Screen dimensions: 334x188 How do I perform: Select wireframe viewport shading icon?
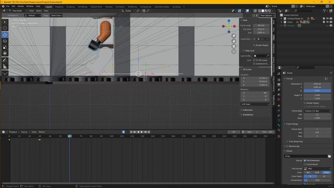pos(259,10)
